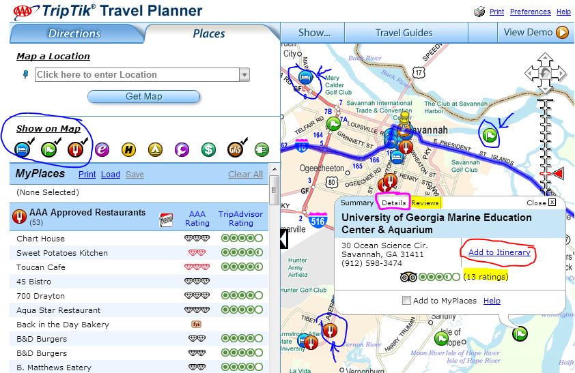Click the yellow pushpin at Savannah
This screenshot has height=373, width=575.
pos(404,121)
